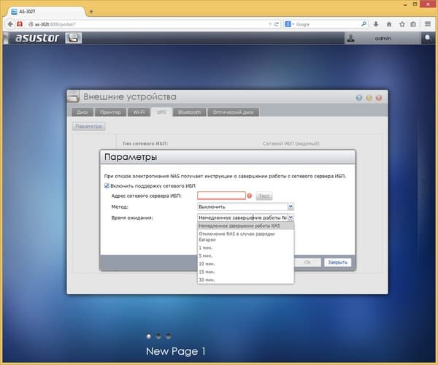Select the second desktop page indicator dot

(x=158, y=337)
